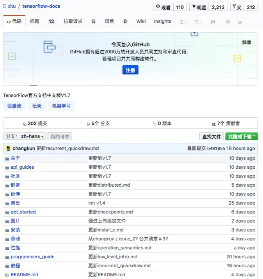Screen dimensions: 263x279
Task: Expand the 克隆或下载 green dropdown button
Action: pos(242,136)
